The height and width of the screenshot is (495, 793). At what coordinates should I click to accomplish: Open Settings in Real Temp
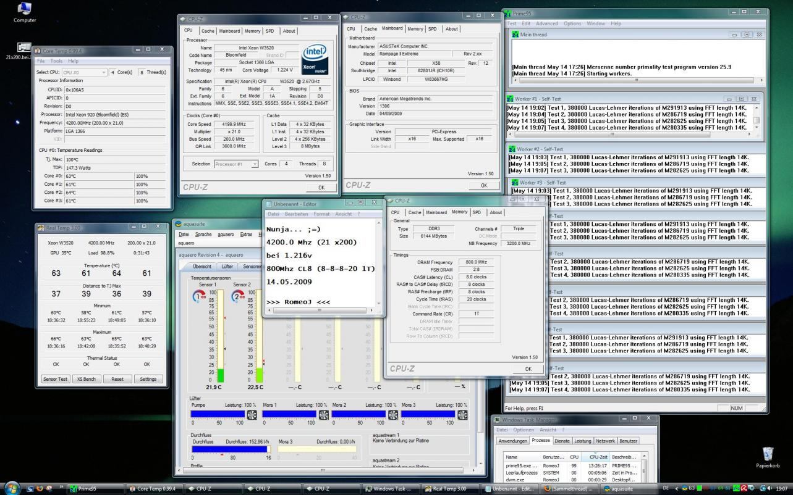[x=148, y=379]
